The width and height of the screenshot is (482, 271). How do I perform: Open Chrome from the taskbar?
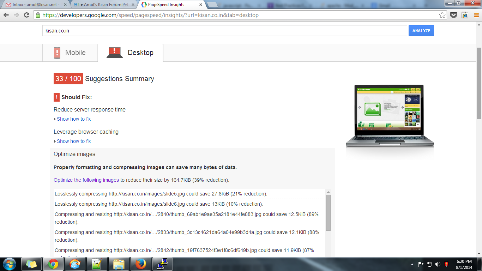53,264
